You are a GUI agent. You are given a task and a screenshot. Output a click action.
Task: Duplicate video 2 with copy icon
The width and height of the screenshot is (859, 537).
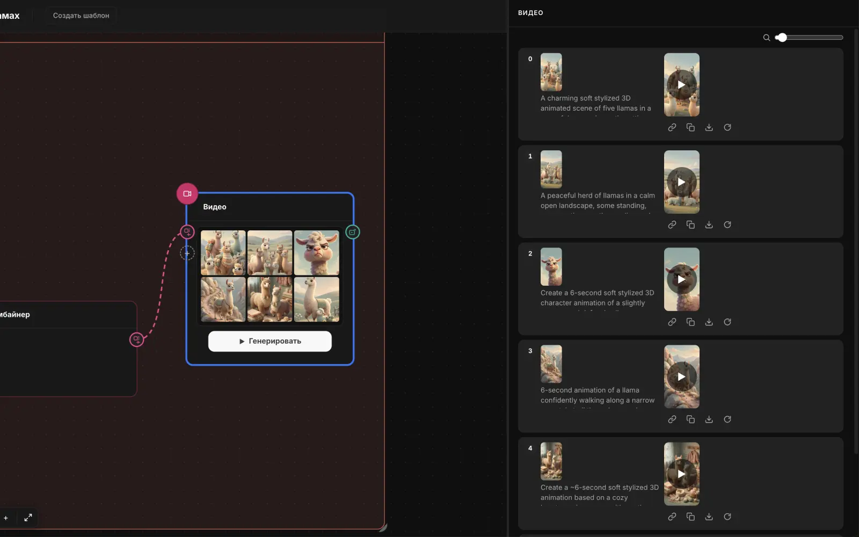690,322
